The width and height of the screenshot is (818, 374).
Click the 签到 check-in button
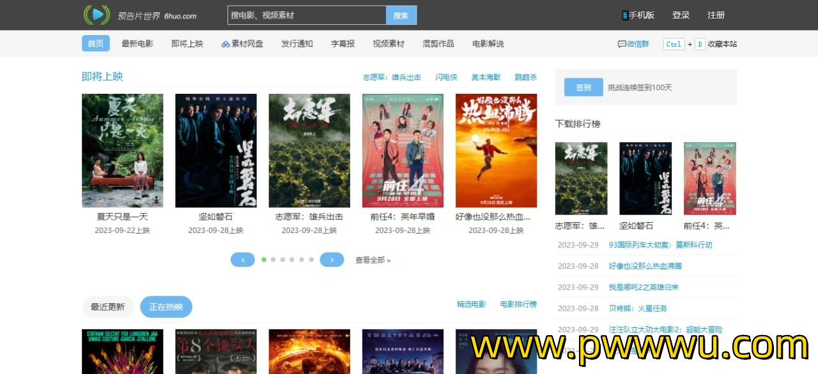click(583, 87)
